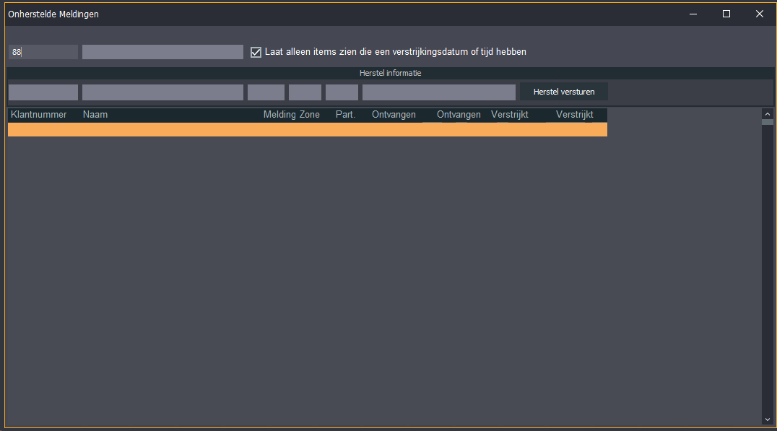Click the scrollbar down arrow
The image size is (777, 431).
tap(767, 419)
